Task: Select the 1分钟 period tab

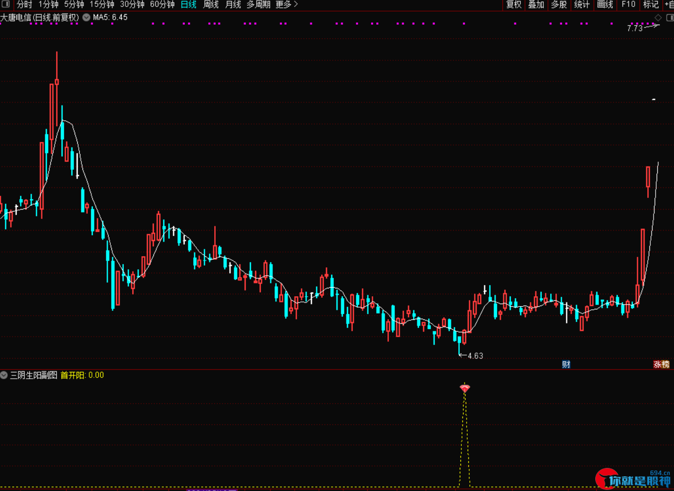Action: [48, 5]
